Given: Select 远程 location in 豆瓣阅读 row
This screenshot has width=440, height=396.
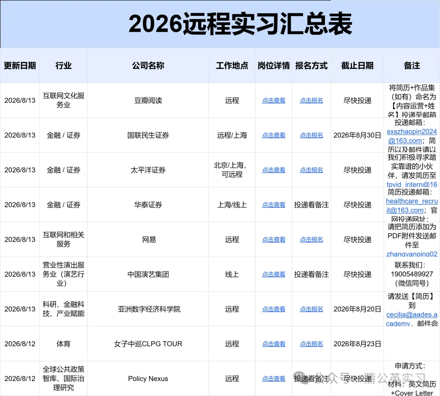Looking at the screenshot, I should [232, 100].
